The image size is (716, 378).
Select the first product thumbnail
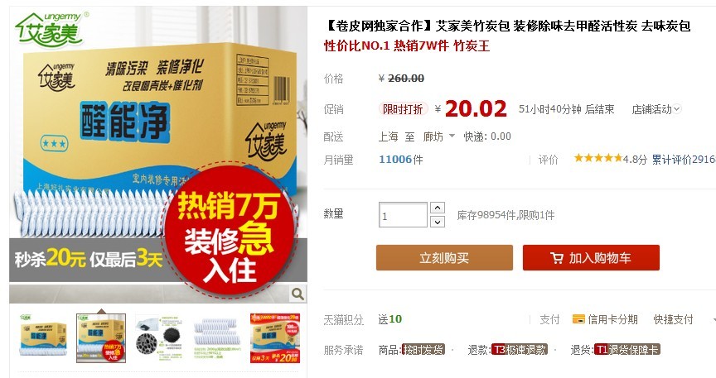pos(43,337)
